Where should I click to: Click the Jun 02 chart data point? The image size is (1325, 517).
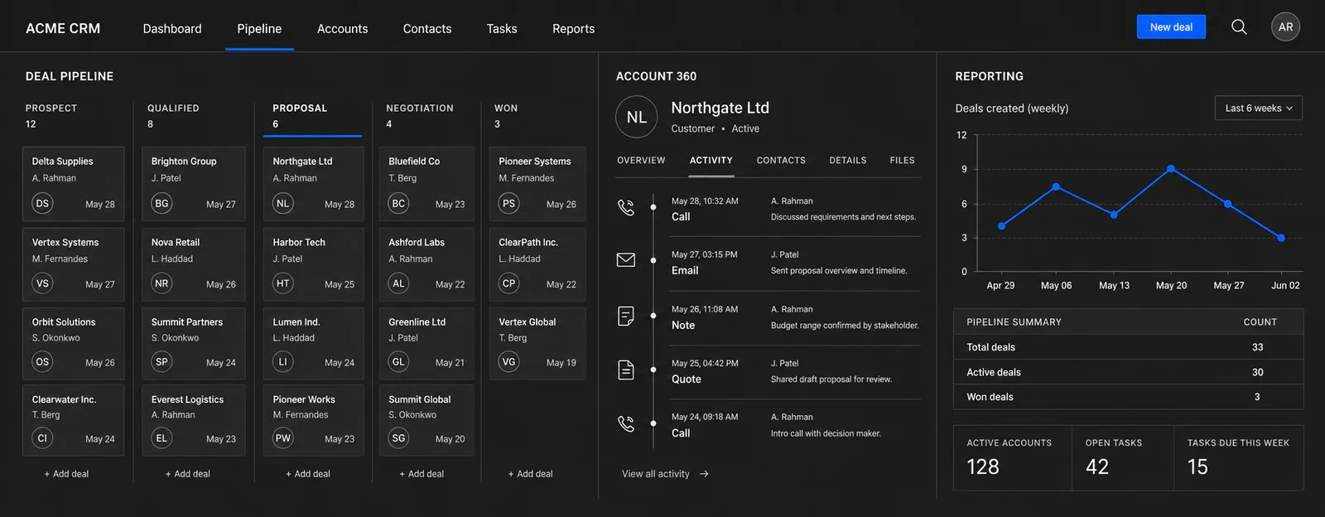pos(1281,238)
